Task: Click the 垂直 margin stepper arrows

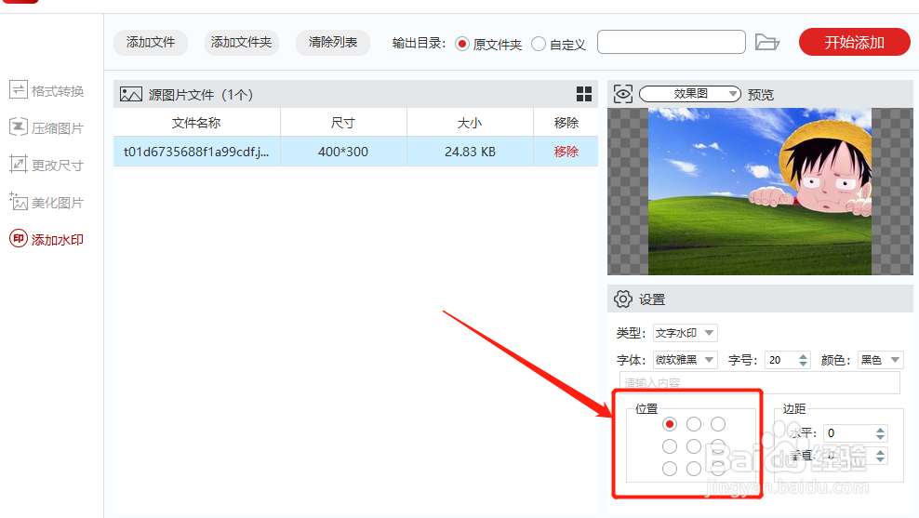Action: pos(880,456)
